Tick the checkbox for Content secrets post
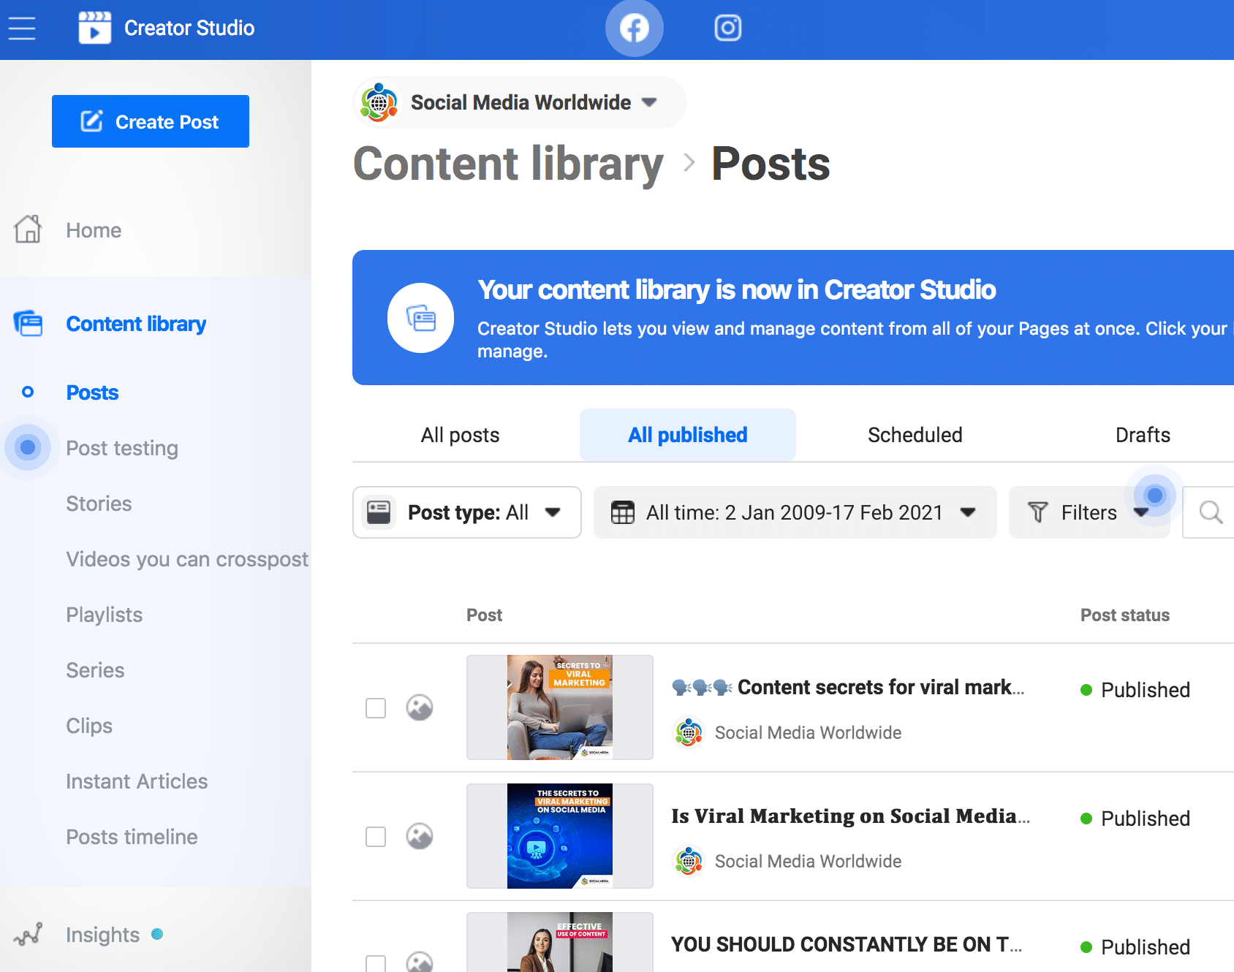Screen dimensions: 1234x972 376,707
